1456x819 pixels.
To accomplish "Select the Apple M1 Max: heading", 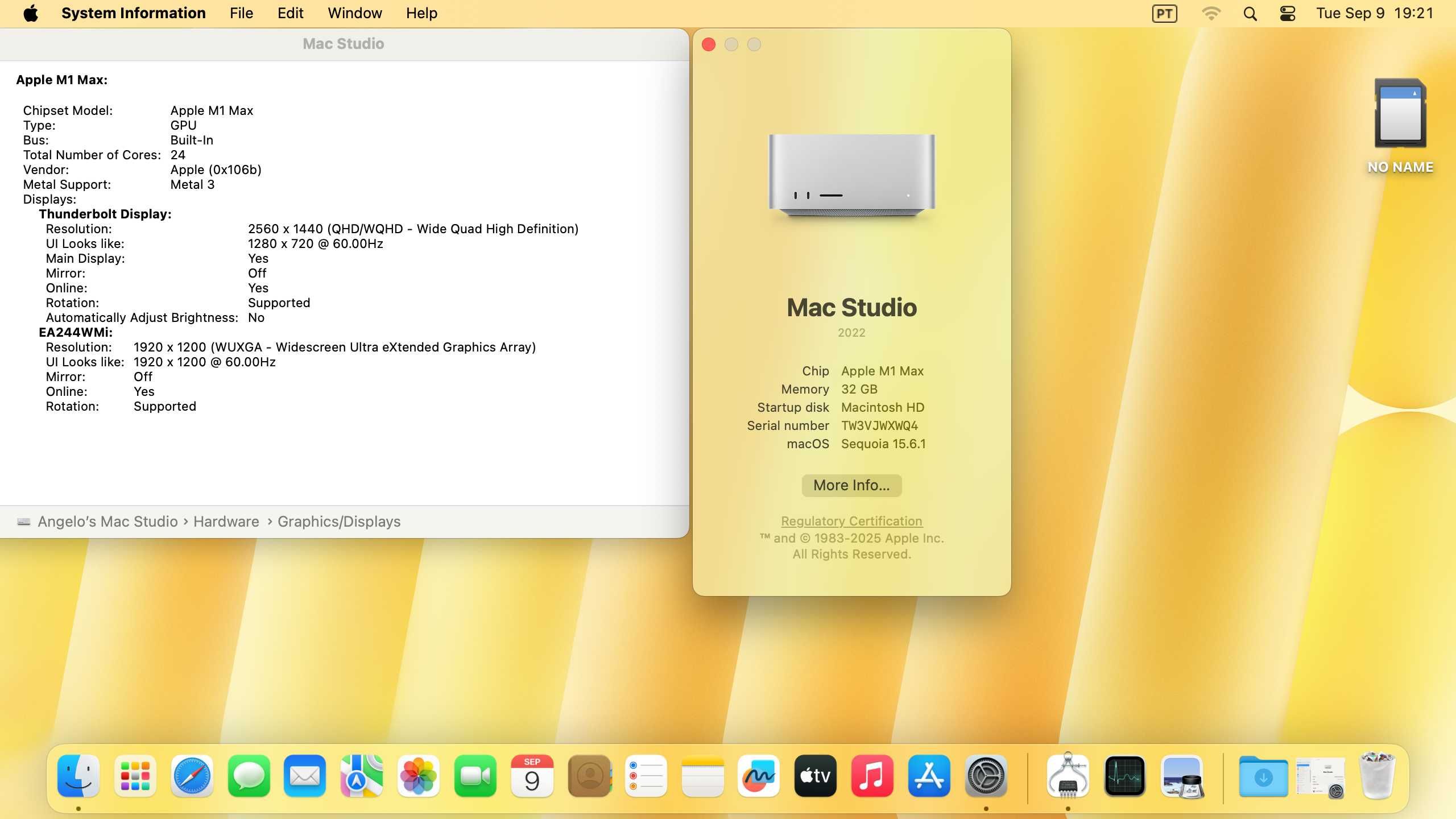I will [x=61, y=80].
